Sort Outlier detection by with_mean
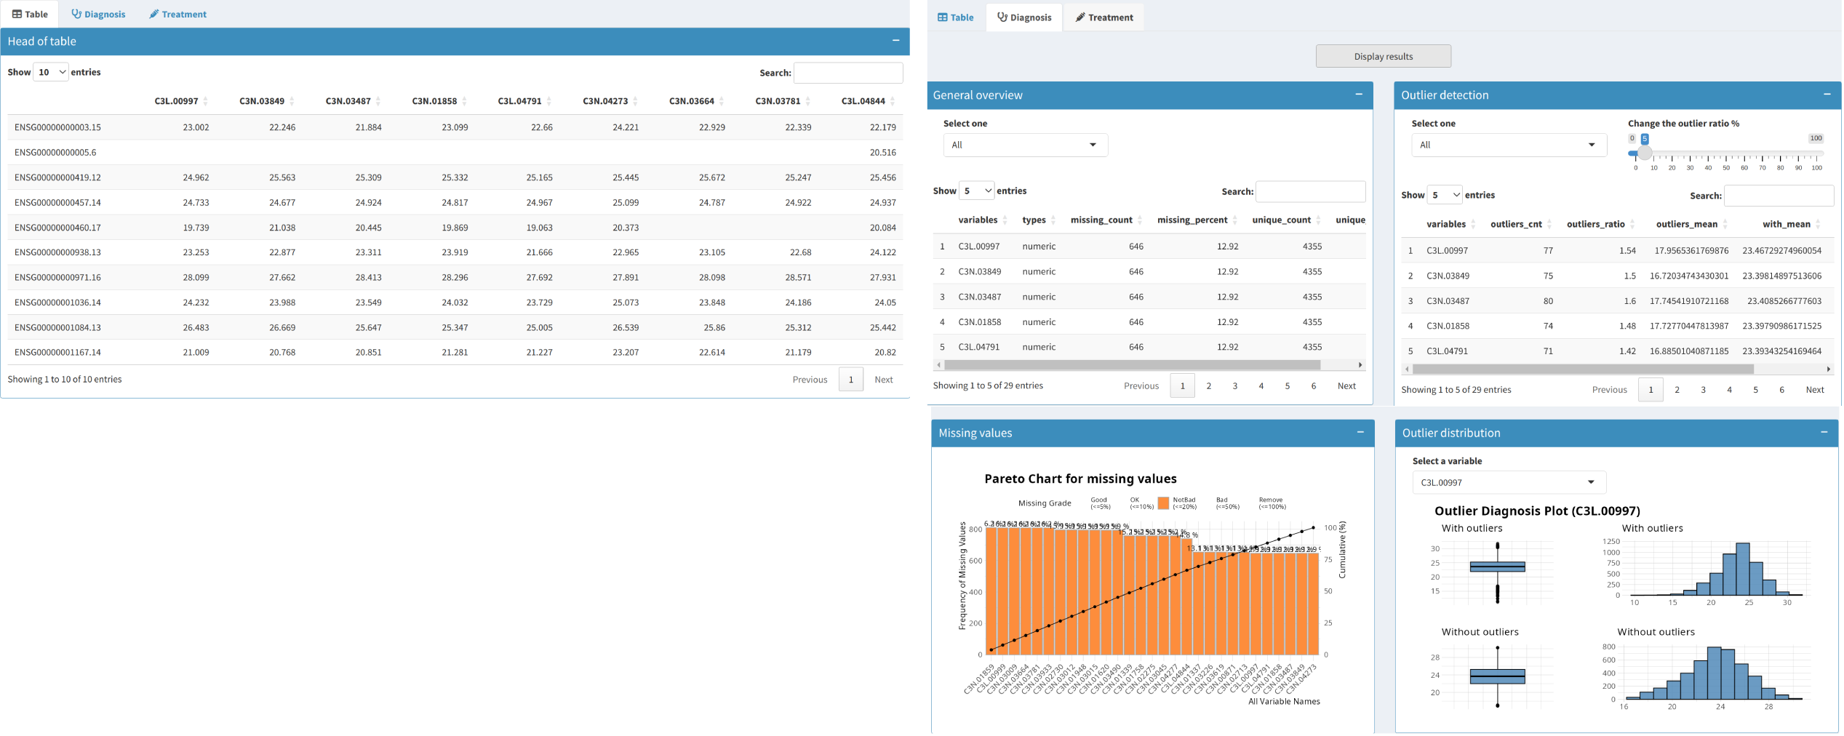This screenshot has height=736, width=1844. 1791,225
